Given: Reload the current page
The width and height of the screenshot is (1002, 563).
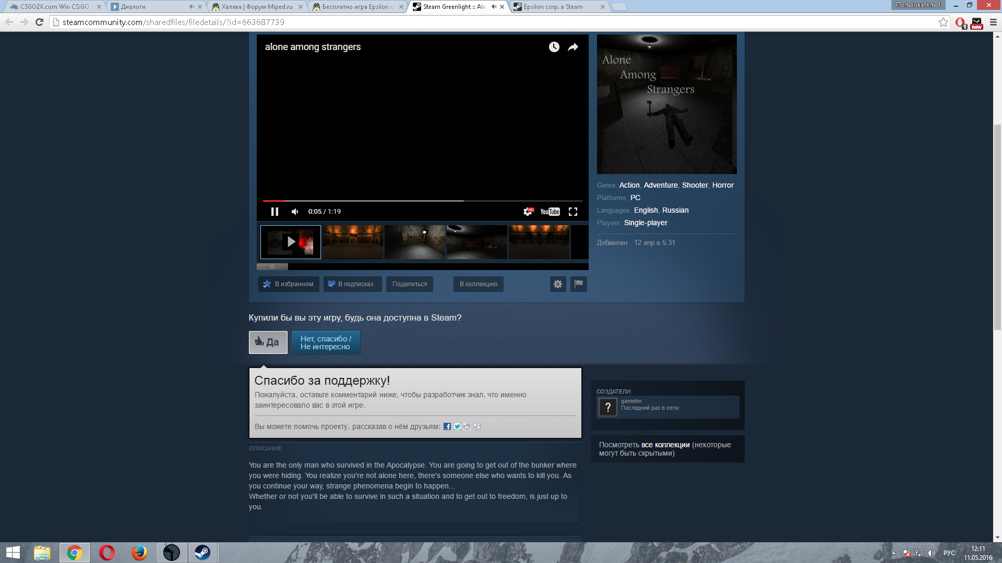Looking at the screenshot, I should (x=39, y=22).
